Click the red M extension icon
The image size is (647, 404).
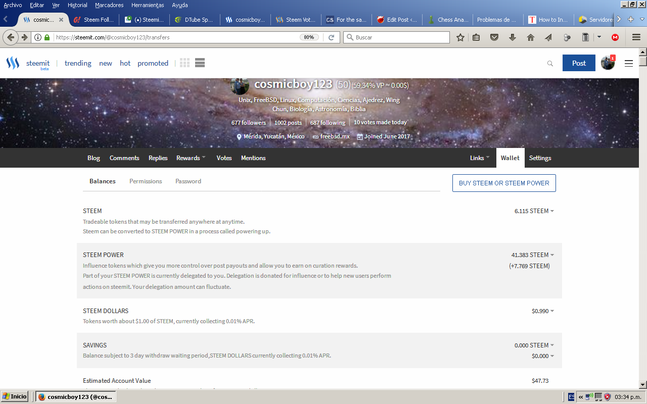pos(615,37)
